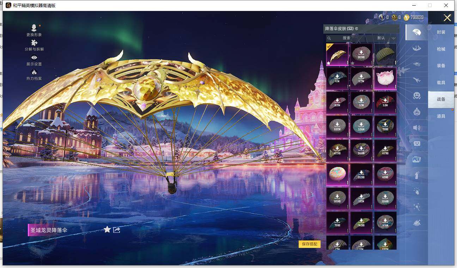Expand the 默认 sort dropdown
Screen dimensions: 457x268
(x=385, y=38)
